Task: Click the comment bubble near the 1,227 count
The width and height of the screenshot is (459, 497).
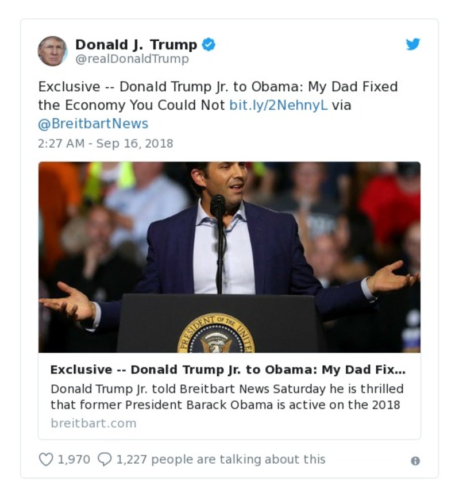Action: click(x=106, y=458)
